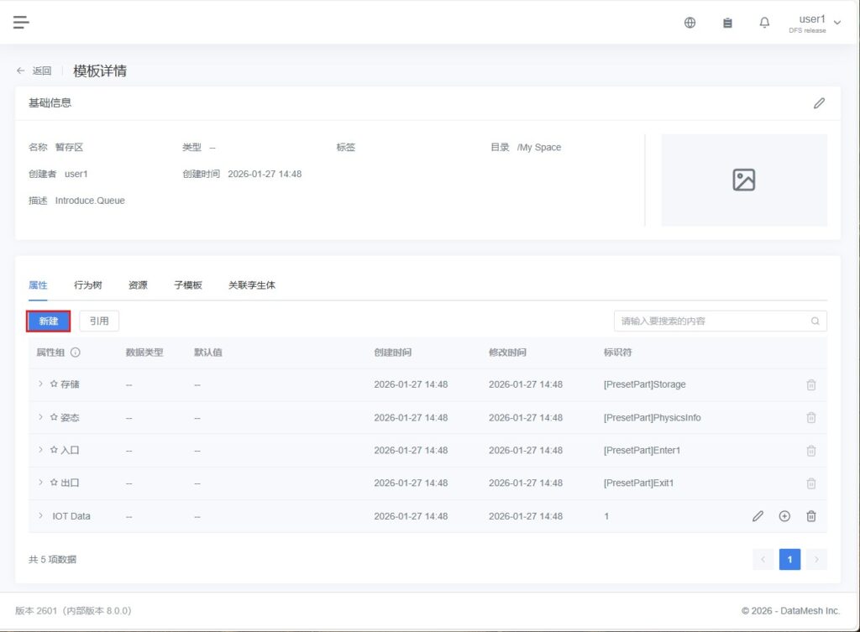The width and height of the screenshot is (860, 632).
Task: Delete the IOT Data attribute group
Action: click(811, 516)
